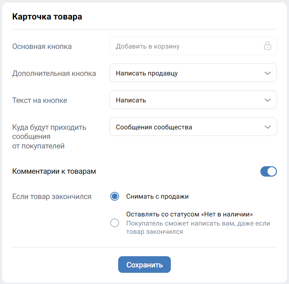Click the Снимать с продажи label text
Image resolution: width=289 pixels, height=284 pixels.
[158, 197]
